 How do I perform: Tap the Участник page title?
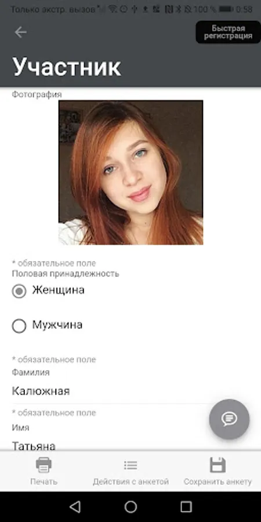pos(67,67)
